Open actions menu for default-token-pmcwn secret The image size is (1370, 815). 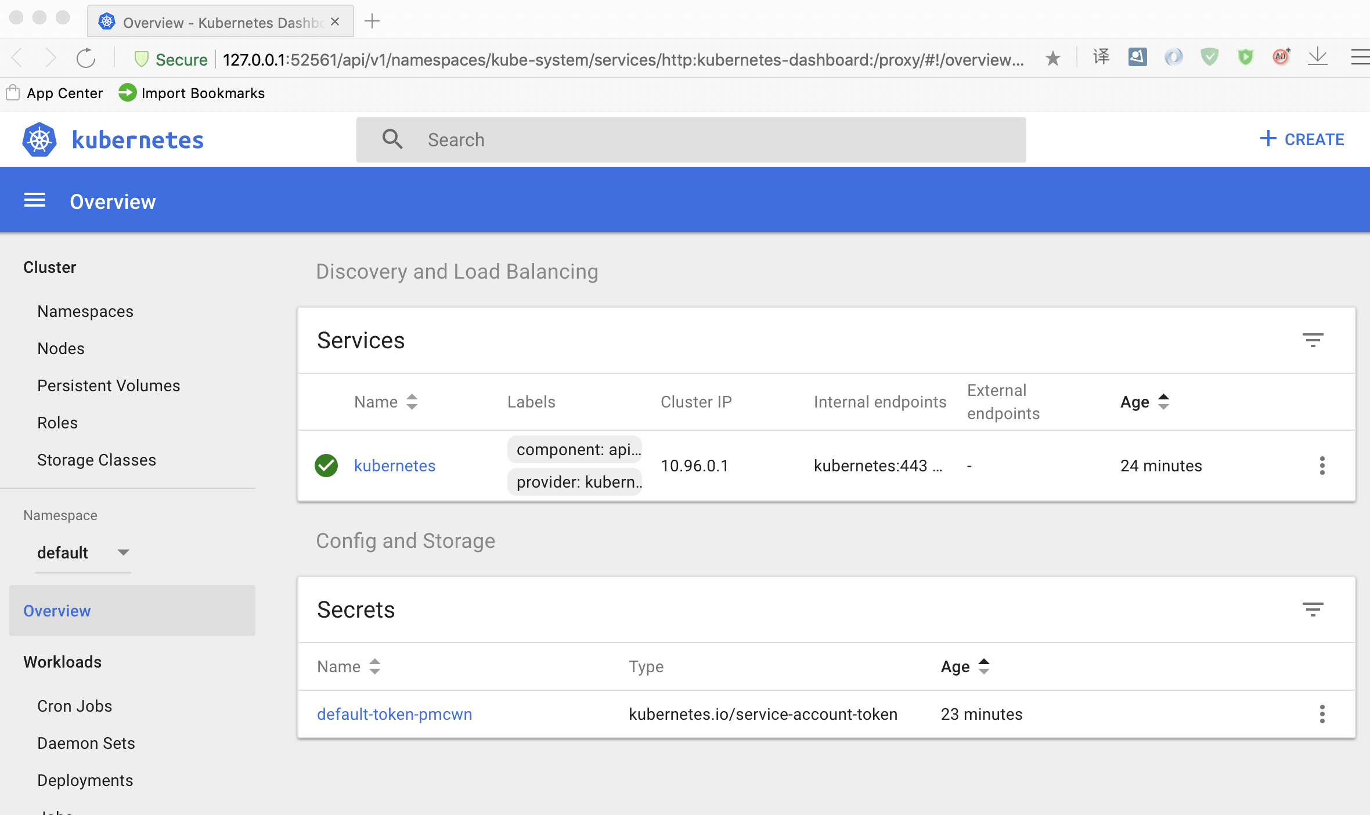tap(1322, 714)
